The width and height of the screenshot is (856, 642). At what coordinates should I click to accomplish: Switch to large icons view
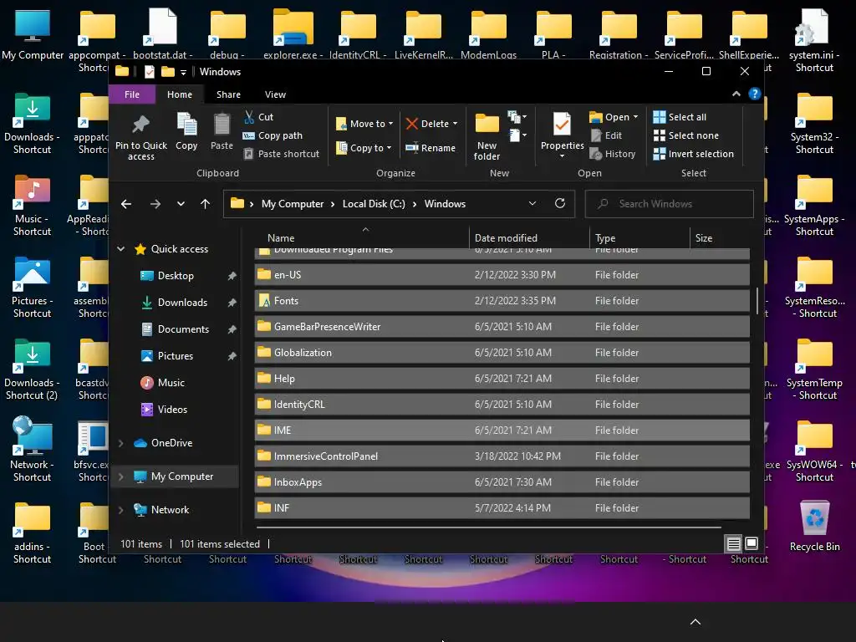pyautogui.click(x=752, y=543)
